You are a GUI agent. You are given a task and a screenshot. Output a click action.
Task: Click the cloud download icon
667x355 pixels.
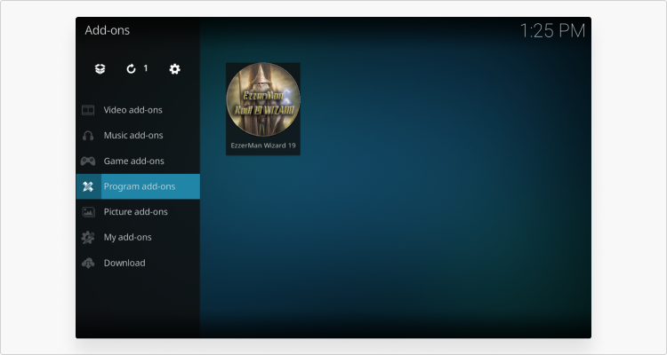88,263
